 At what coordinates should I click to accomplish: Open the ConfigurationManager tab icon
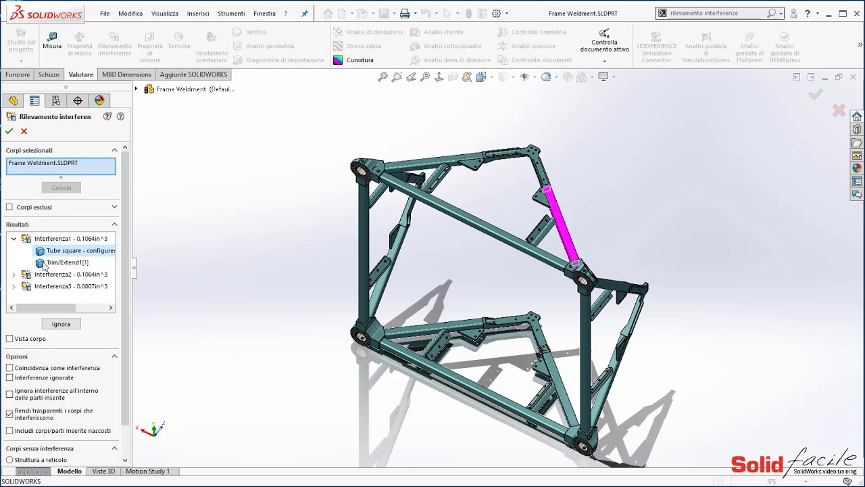pos(56,101)
